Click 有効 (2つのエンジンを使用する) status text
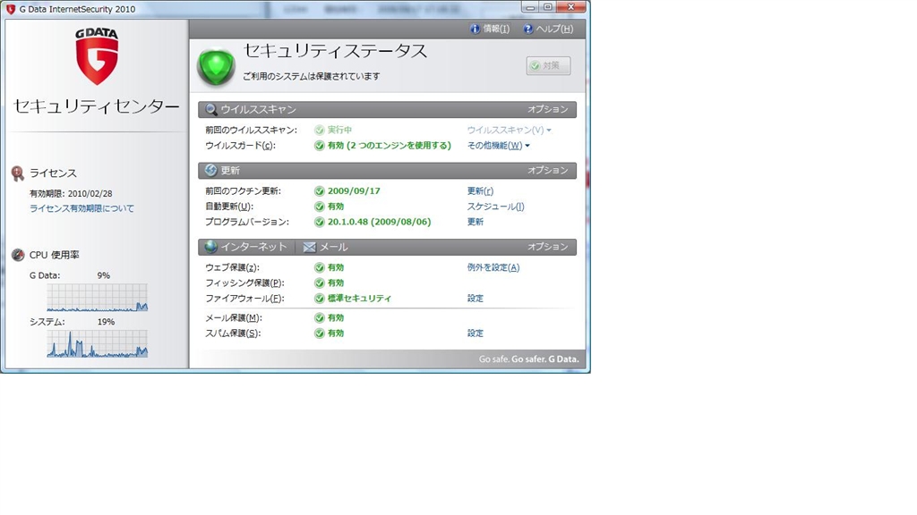This screenshot has height=515, width=917. (390, 146)
